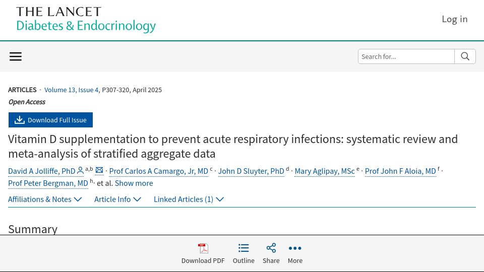484x272 pixels.
Task: Click the ARTICLES section label
Action: pyautogui.click(x=22, y=90)
